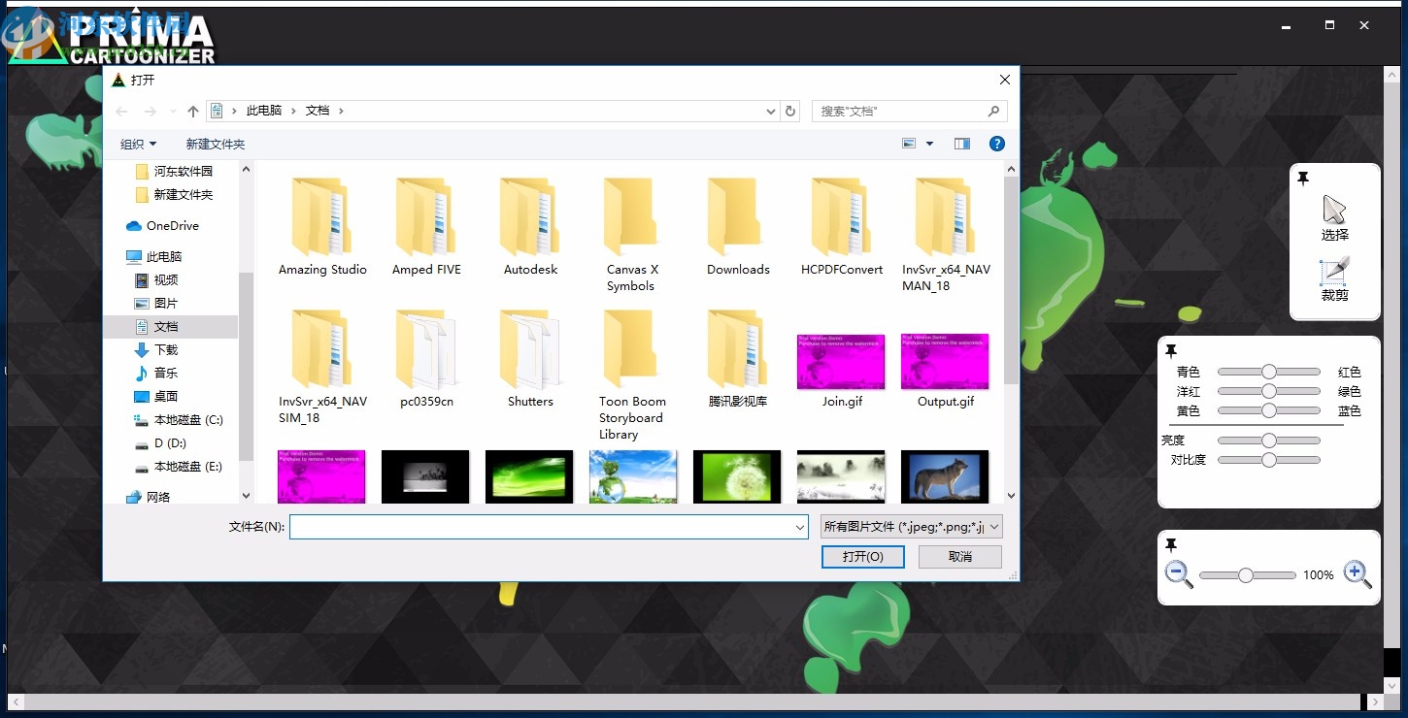Screen dimensions: 1408x718
Task: Click the zoom in magnifier icon
Action: tap(1358, 574)
